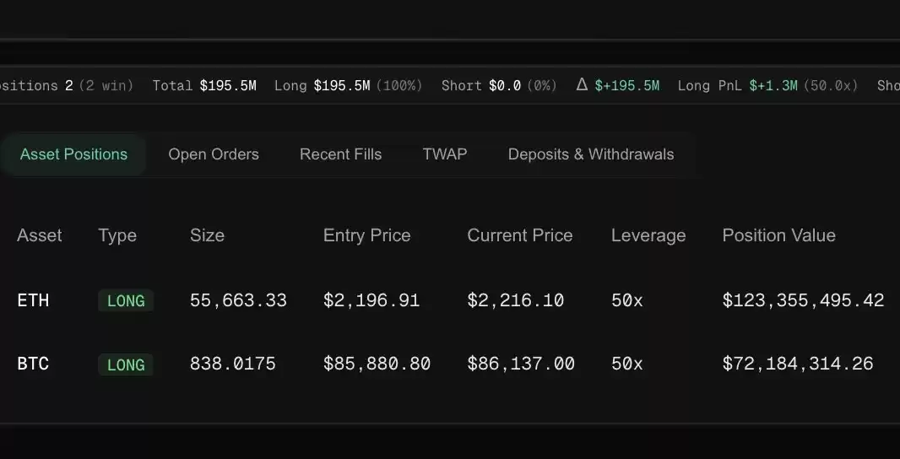Click the delta symbol in the stats bar

[x=582, y=85]
